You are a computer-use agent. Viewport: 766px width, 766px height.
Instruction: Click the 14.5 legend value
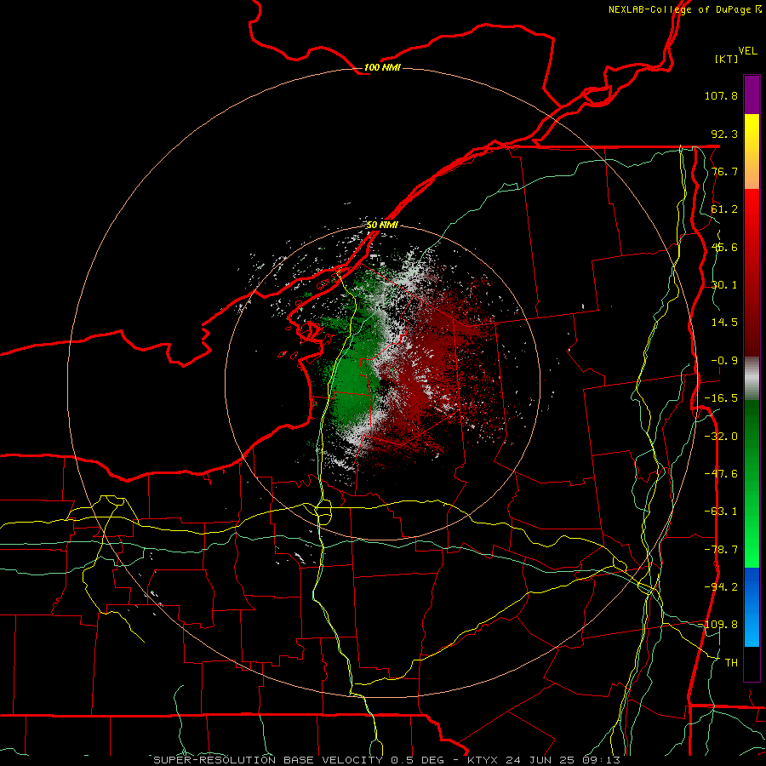[x=724, y=323]
